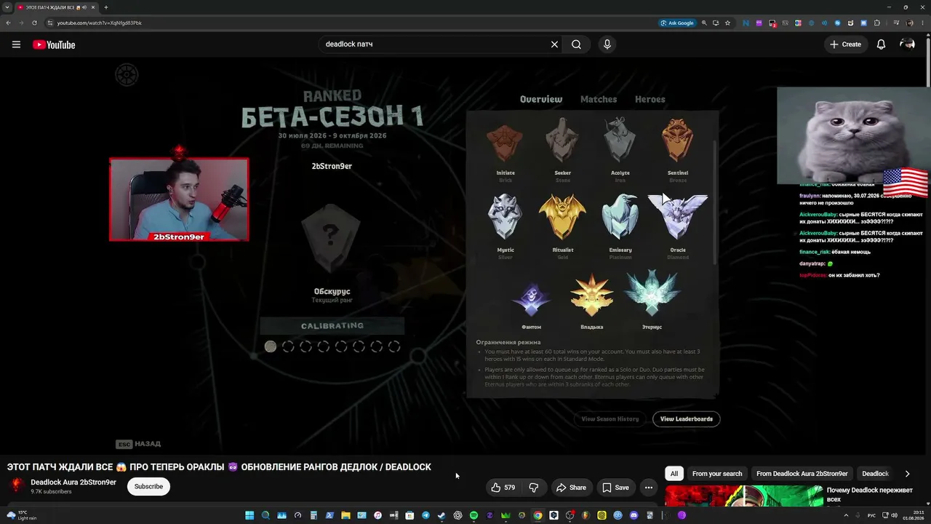Click the address bar with youtube.com URL

tap(349, 23)
